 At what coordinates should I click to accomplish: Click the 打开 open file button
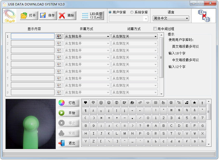click(x=29, y=15)
